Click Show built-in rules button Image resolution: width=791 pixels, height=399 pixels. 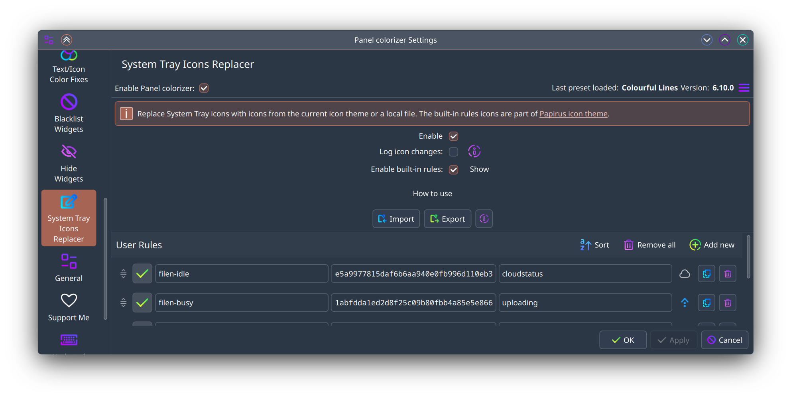coord(479,169)
